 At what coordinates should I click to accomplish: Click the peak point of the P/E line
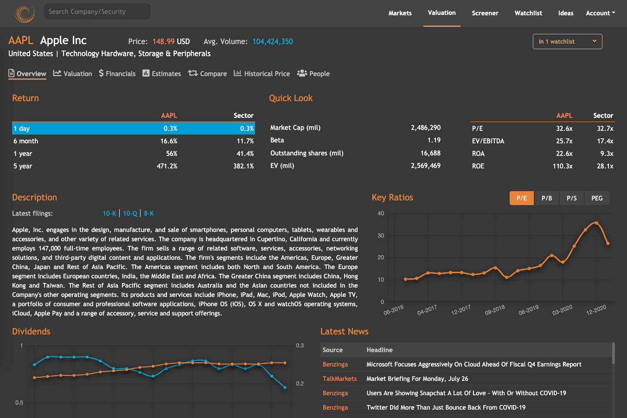point(596,223)
